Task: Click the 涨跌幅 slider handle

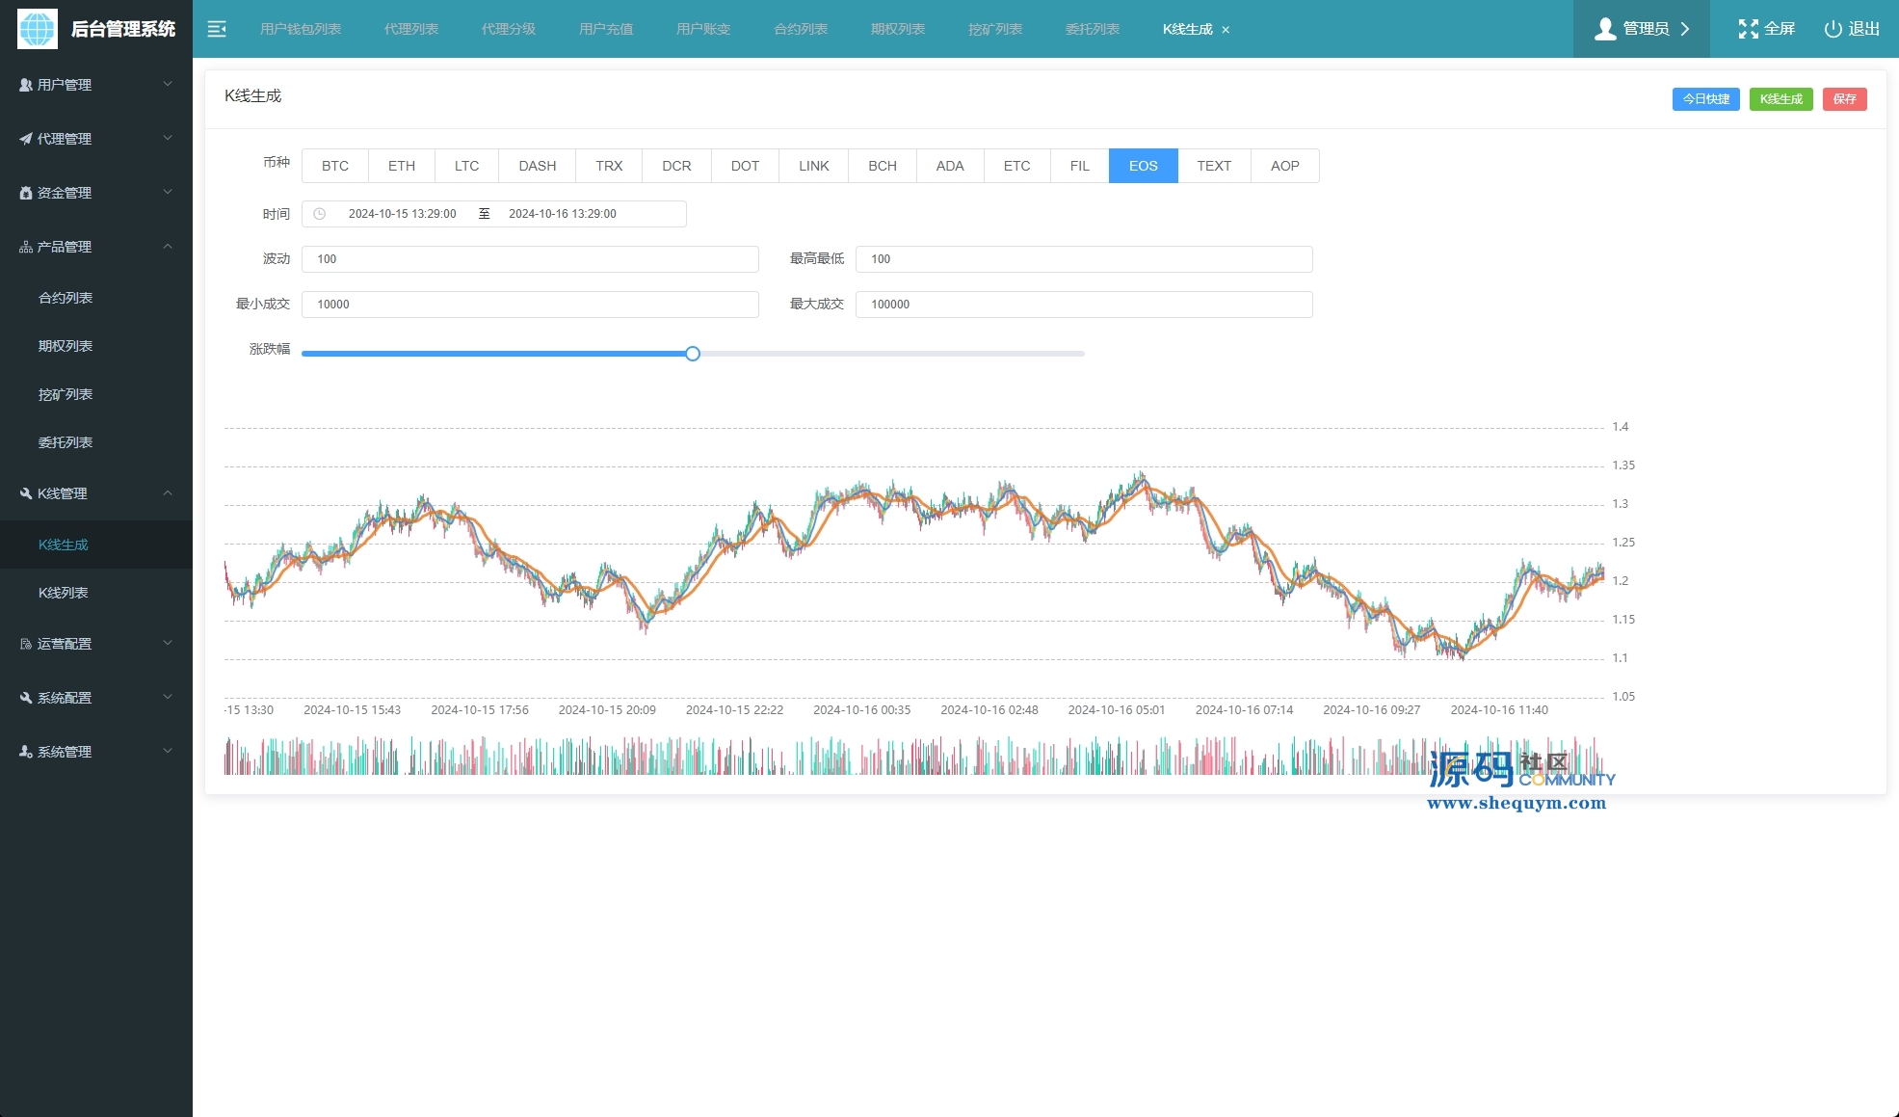Action: click(x=693, y=354)
